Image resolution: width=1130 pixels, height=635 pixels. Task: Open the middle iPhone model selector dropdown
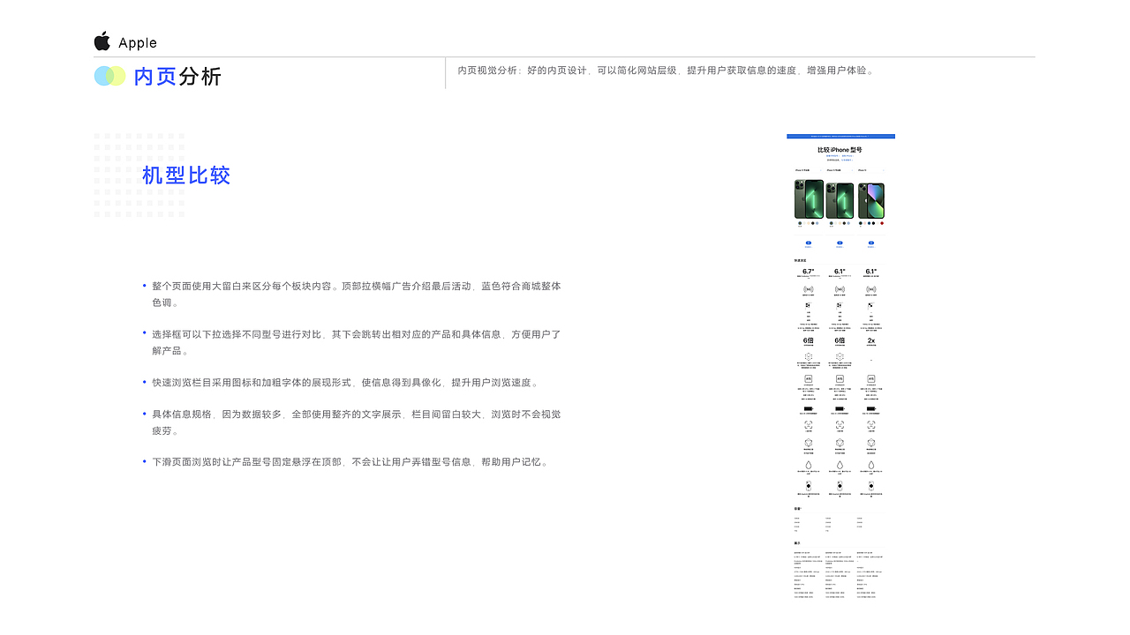click(x=840, y=170)
